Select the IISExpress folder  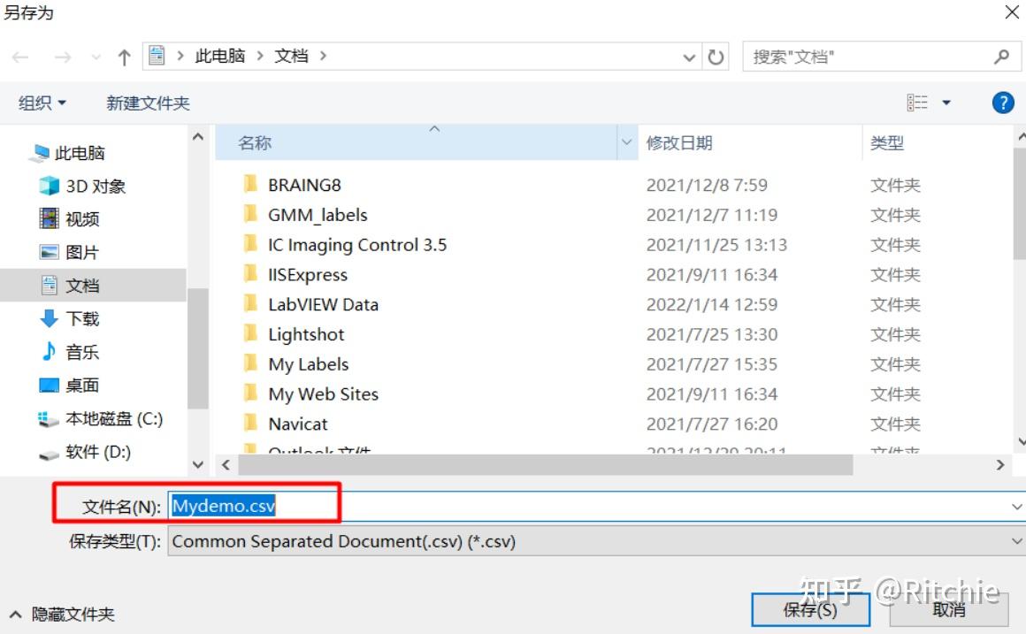pos(308,275)
